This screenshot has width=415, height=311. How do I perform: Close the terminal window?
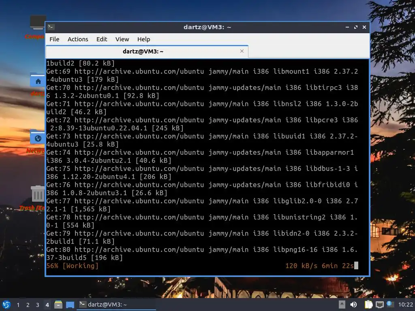(x=364, y=27)
